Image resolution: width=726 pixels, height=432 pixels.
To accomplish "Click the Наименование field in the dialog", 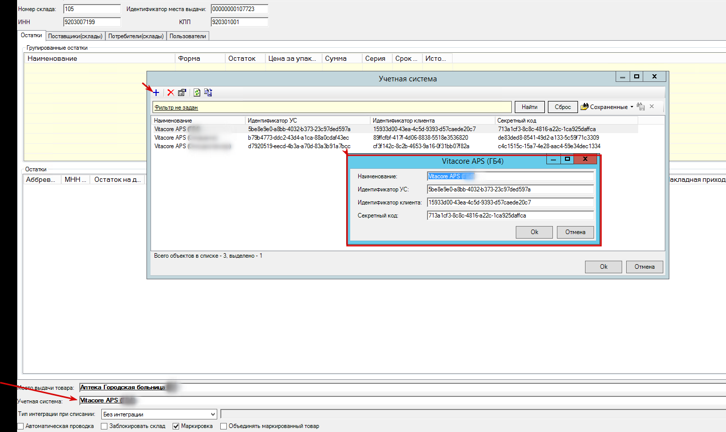I will coord(510,176).
